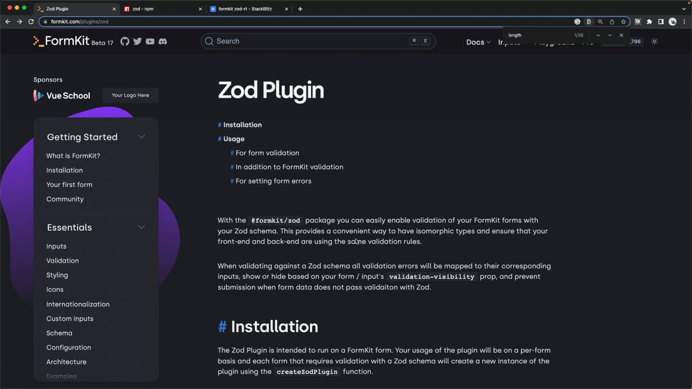692x389 pixels.
Task: Open the Custom inputs sidebar link
Action: point(70,319)
